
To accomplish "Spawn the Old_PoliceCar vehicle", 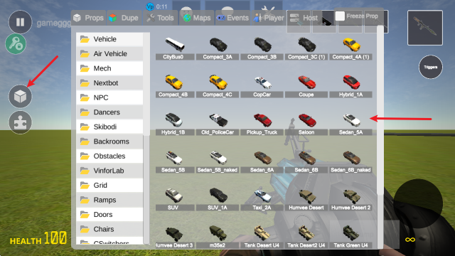I will (x=218, y=124).
